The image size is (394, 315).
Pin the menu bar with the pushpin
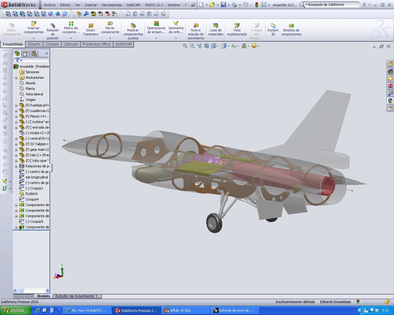(193, 5)
